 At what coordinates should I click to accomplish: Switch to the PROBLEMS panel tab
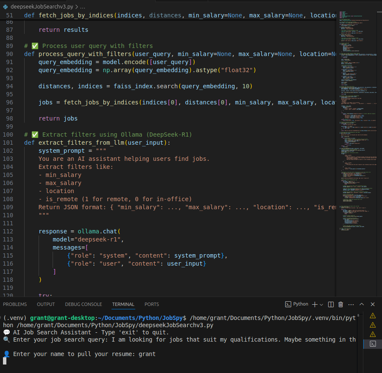coord(15,304)
